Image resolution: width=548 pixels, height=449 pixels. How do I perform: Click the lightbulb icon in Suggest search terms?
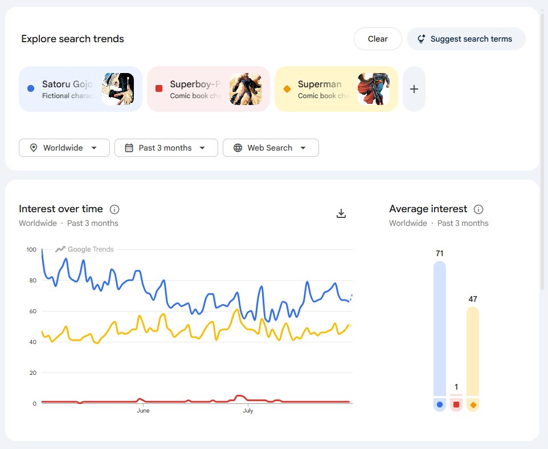click(x=422, y=39)
